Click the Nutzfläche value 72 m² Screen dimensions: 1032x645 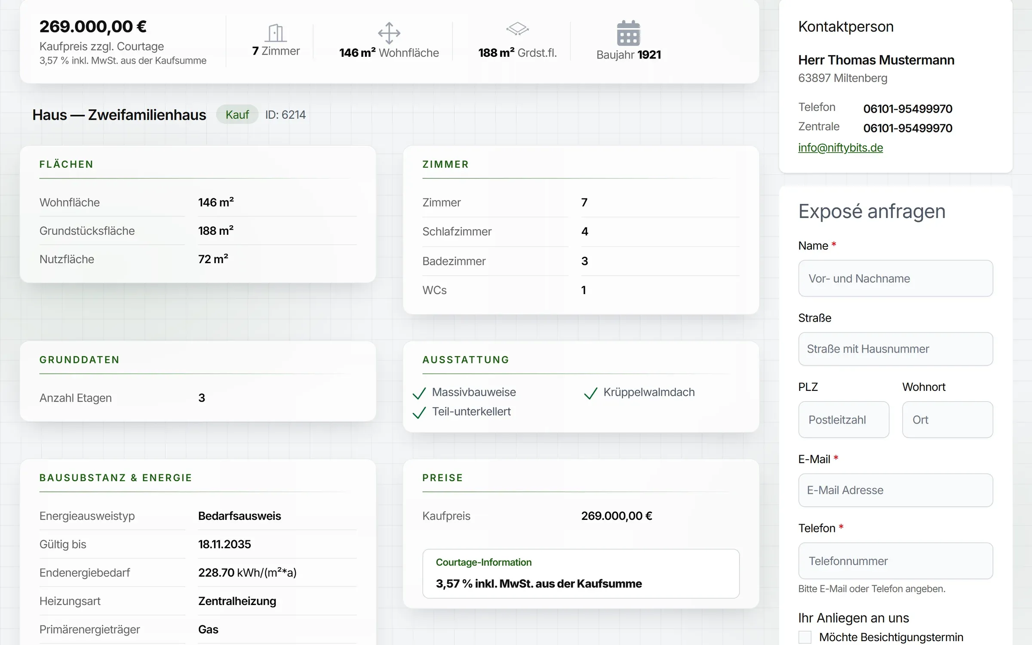click(213, 259)
